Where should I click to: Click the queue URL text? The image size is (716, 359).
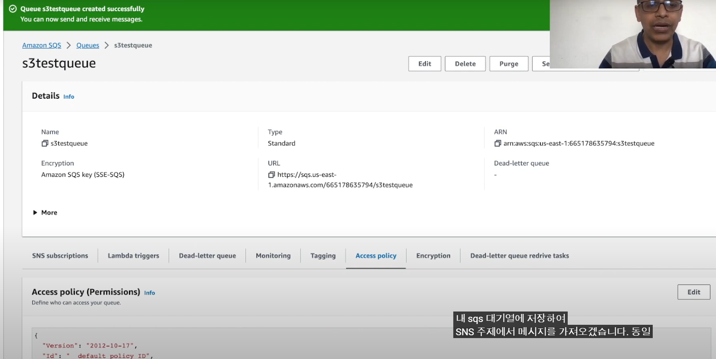[x=340, y=180]
